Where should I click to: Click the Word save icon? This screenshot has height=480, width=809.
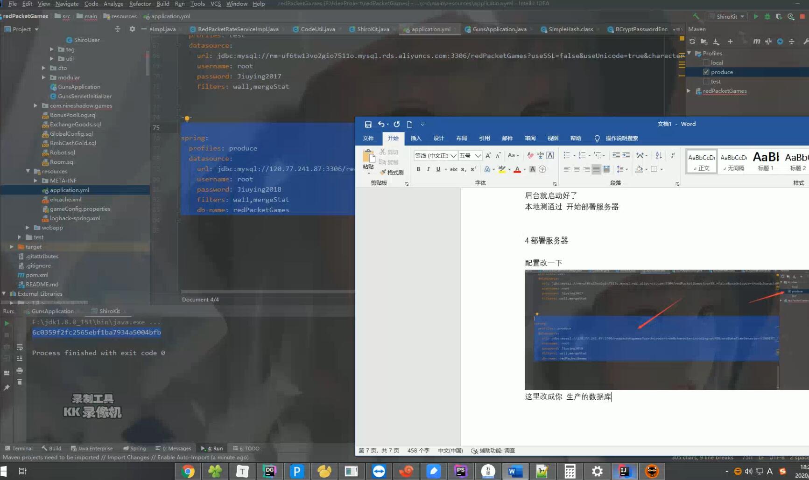tap(368, 124)
